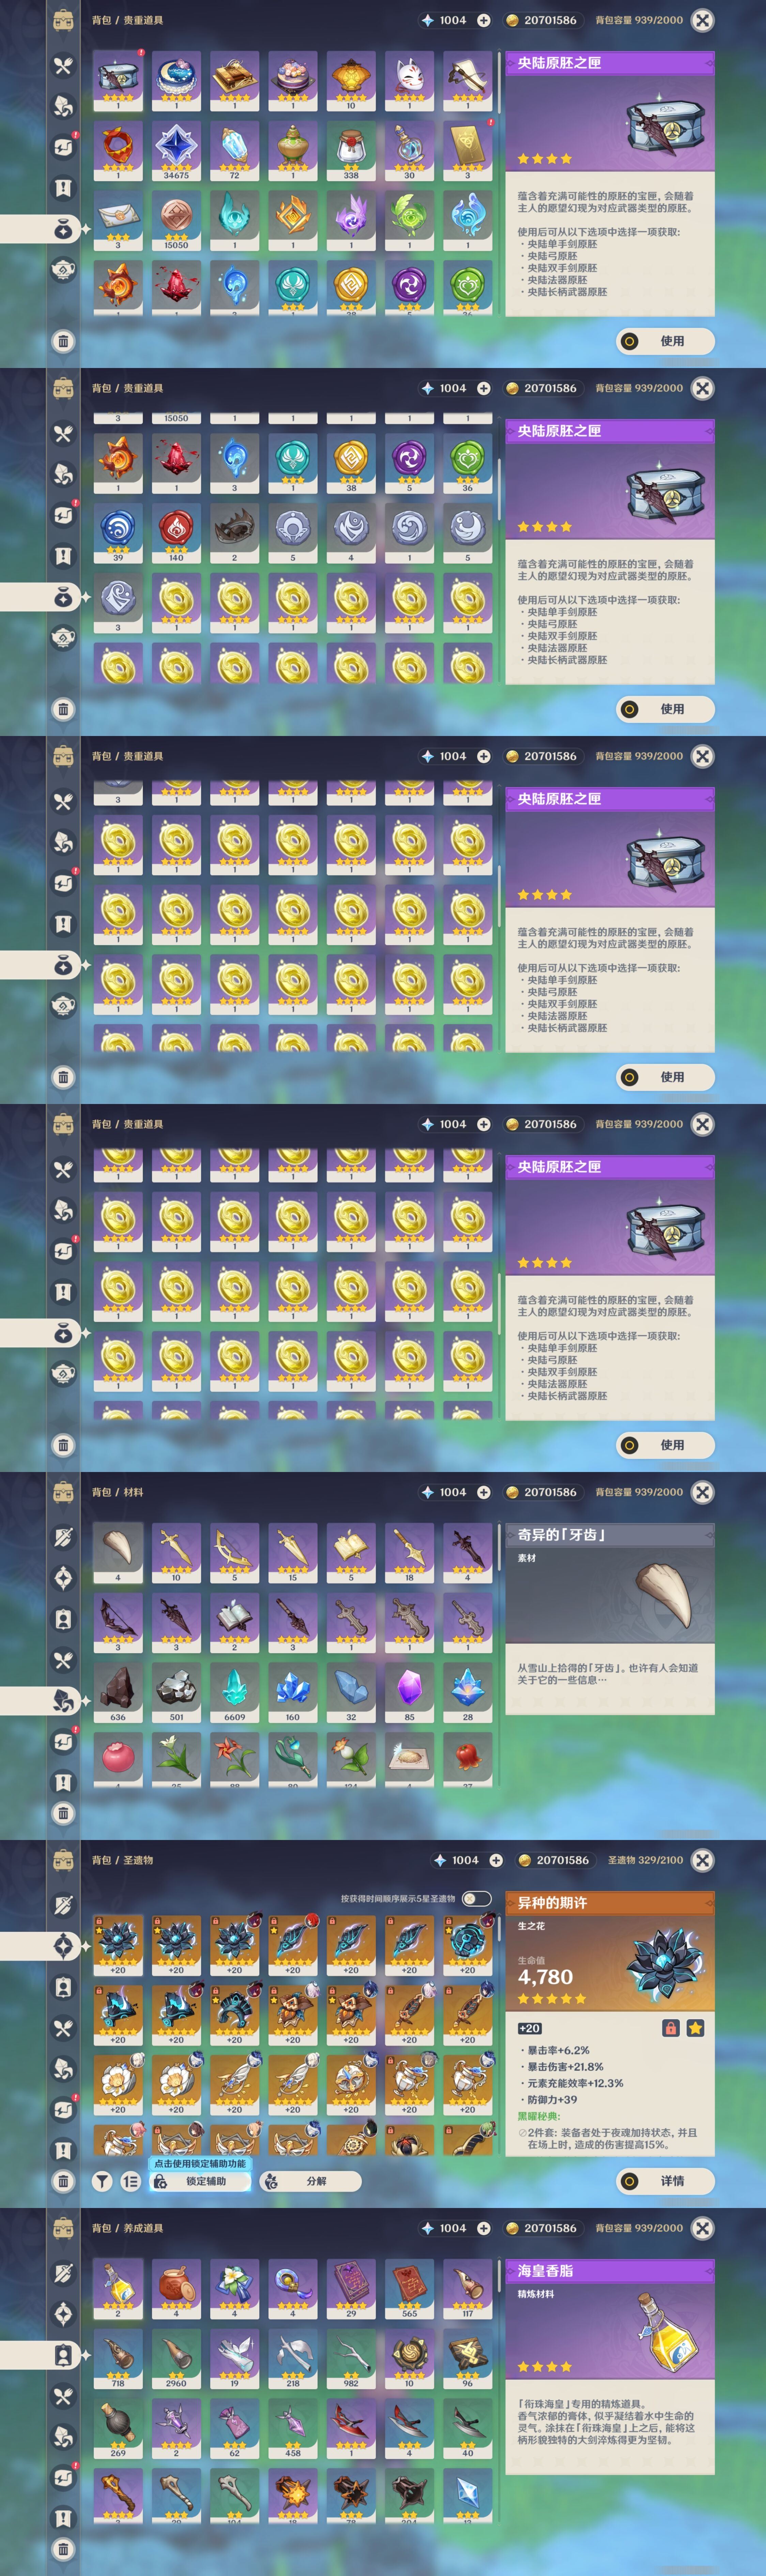The image size is (766, 2576).
Task: Open the artifact filter funnel
Action: tap(102, 2181)
